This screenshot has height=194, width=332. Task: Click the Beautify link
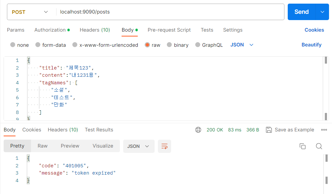(312, 45)
